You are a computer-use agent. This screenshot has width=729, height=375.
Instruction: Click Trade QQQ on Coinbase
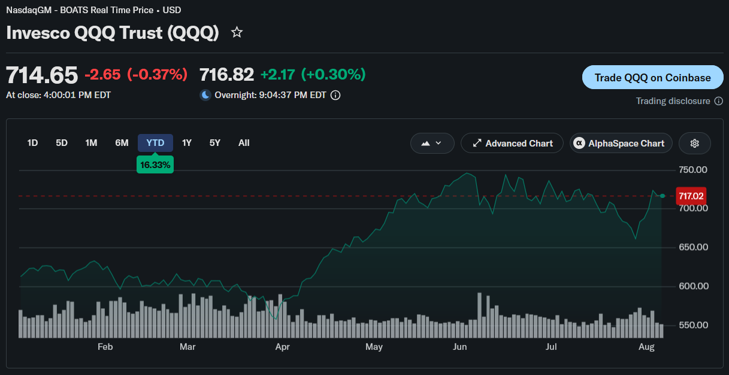(653, 77)
